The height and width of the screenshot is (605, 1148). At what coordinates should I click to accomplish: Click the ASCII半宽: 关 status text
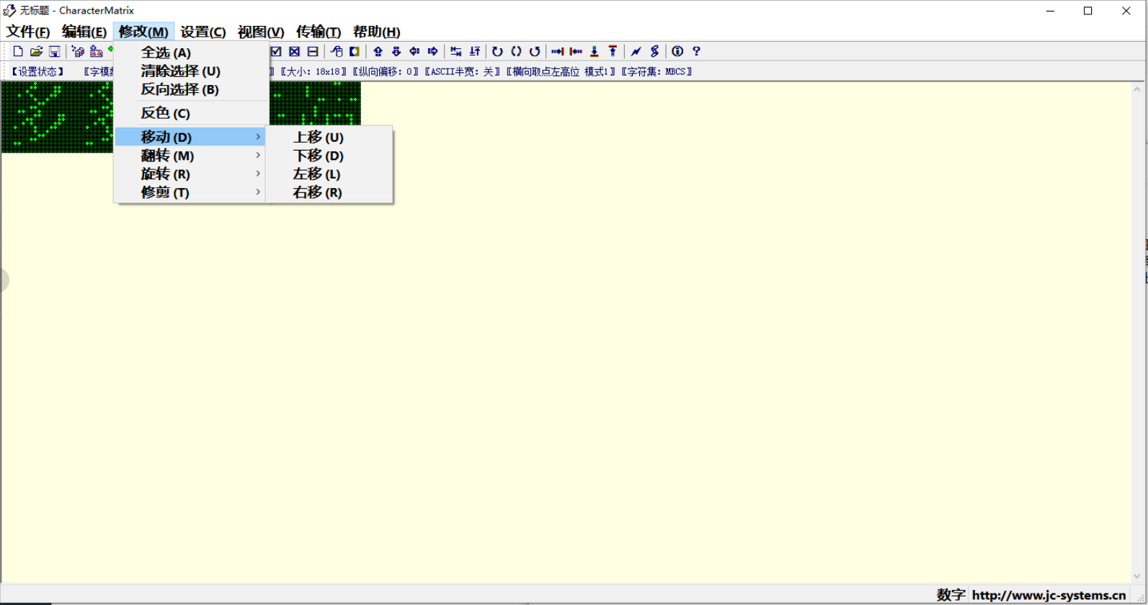click(x=462, y=71)
